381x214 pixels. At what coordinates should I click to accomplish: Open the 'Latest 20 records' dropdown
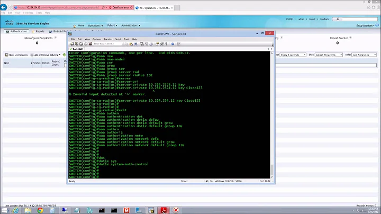(329, 55)
